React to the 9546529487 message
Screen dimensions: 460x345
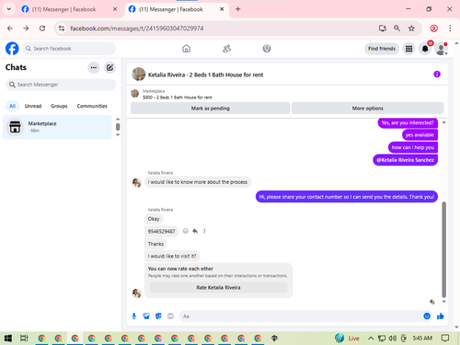185,231
